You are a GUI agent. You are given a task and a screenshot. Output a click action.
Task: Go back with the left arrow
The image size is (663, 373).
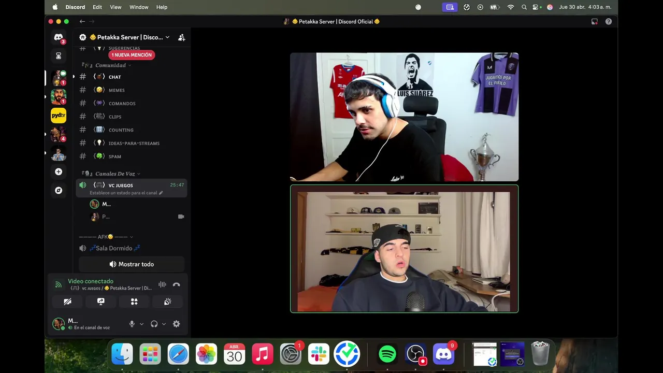82,21
